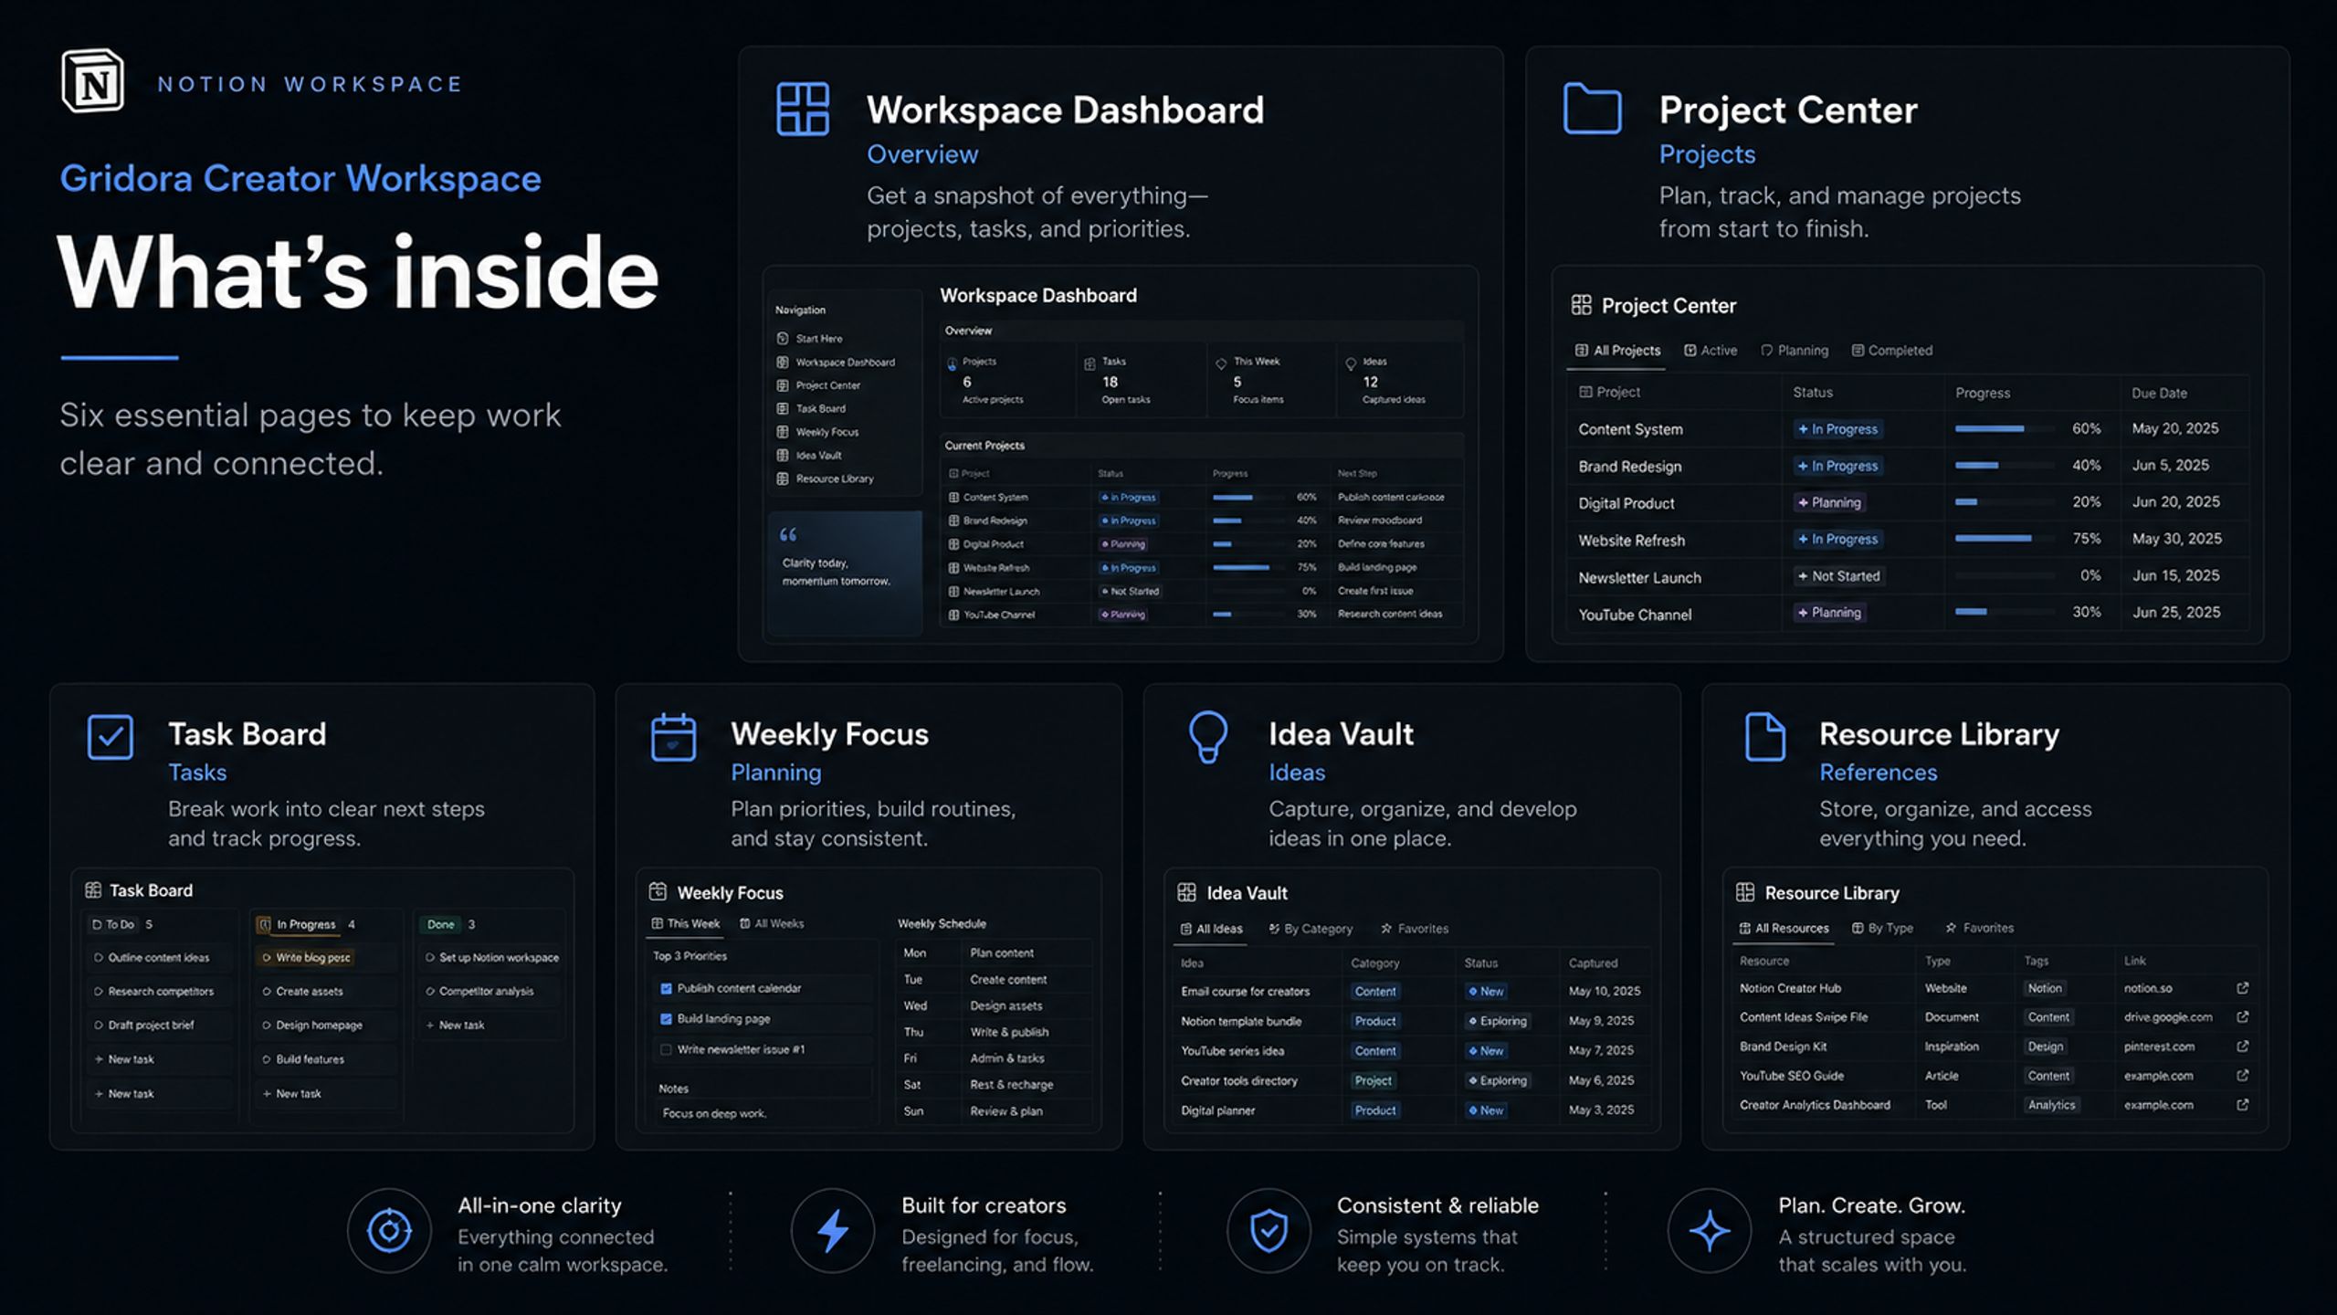Click Website Refresh progress bar in Project Center
Image resolution: width=2337 pixels, height=1315 pixels.
pos(2004,540)
